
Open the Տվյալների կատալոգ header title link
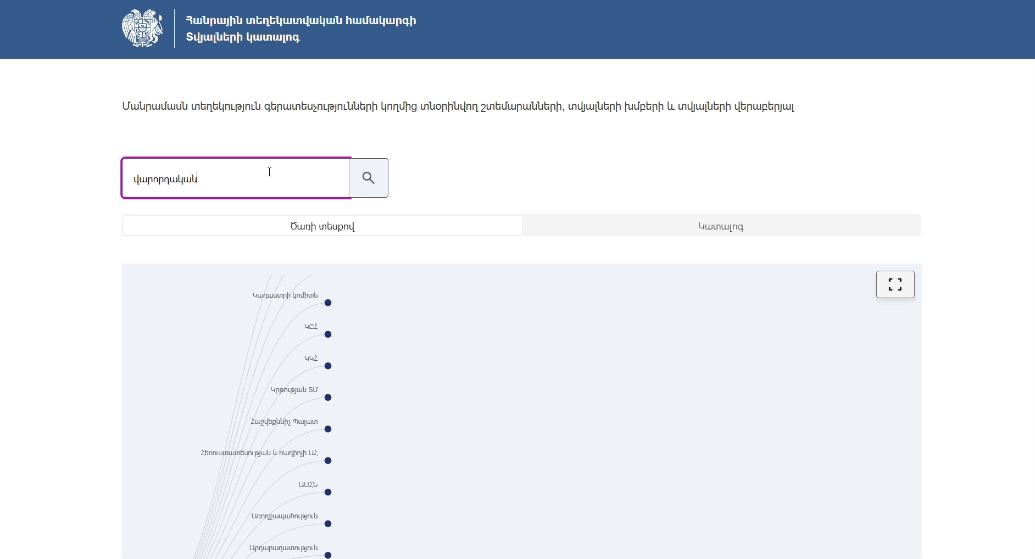pyautogui.click(x=243, y=37)
